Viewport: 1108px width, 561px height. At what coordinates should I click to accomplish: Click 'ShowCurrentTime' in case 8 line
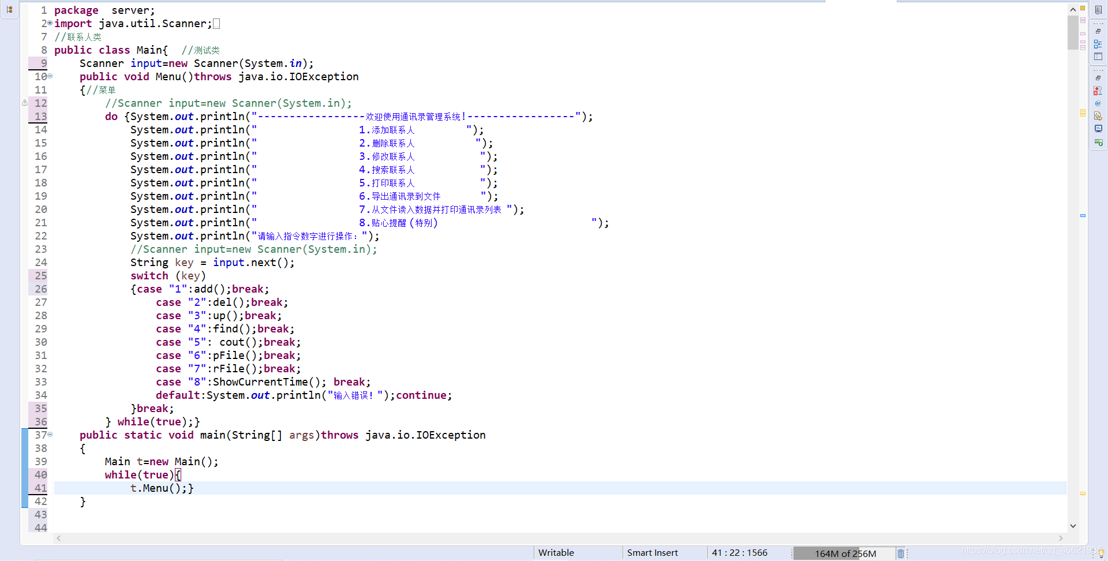260,382
